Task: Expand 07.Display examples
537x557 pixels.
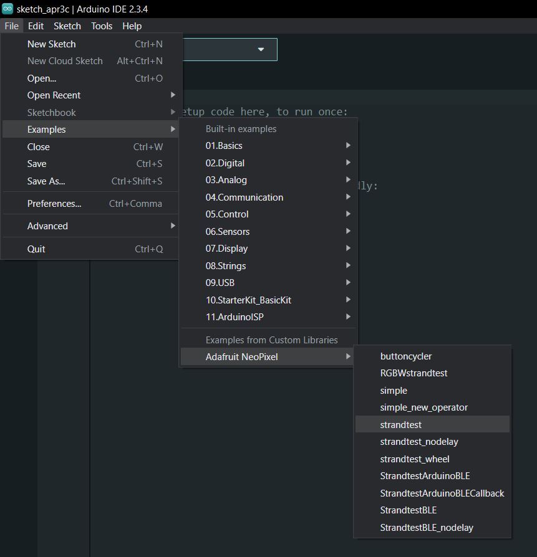Action: (x=268, y=249)
